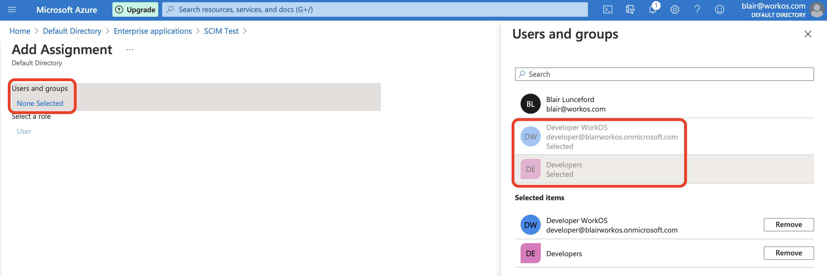
Task: Click developer@blairworkos.onmicrosoft.com under Selected items
Action: tap(611, 230)
